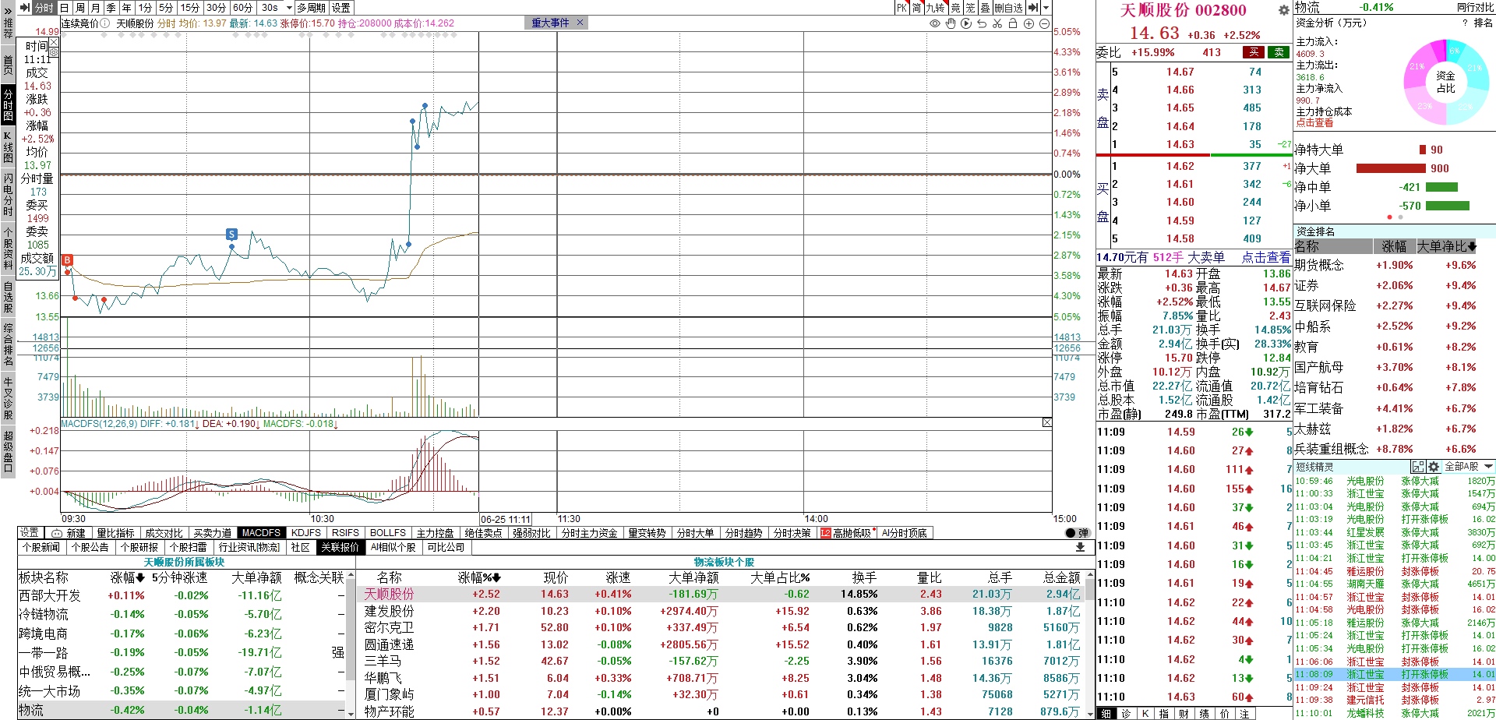The image size is (1496, 720).
Task: Click the question mark help in 资金分析
Action: 1465,23
